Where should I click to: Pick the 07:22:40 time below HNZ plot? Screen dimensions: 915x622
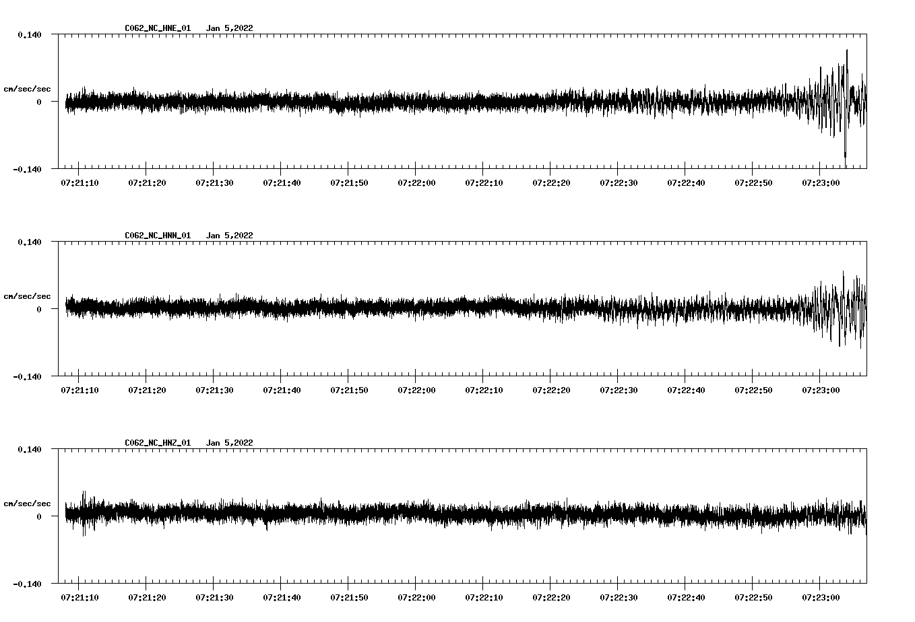[x=686, y=597]
